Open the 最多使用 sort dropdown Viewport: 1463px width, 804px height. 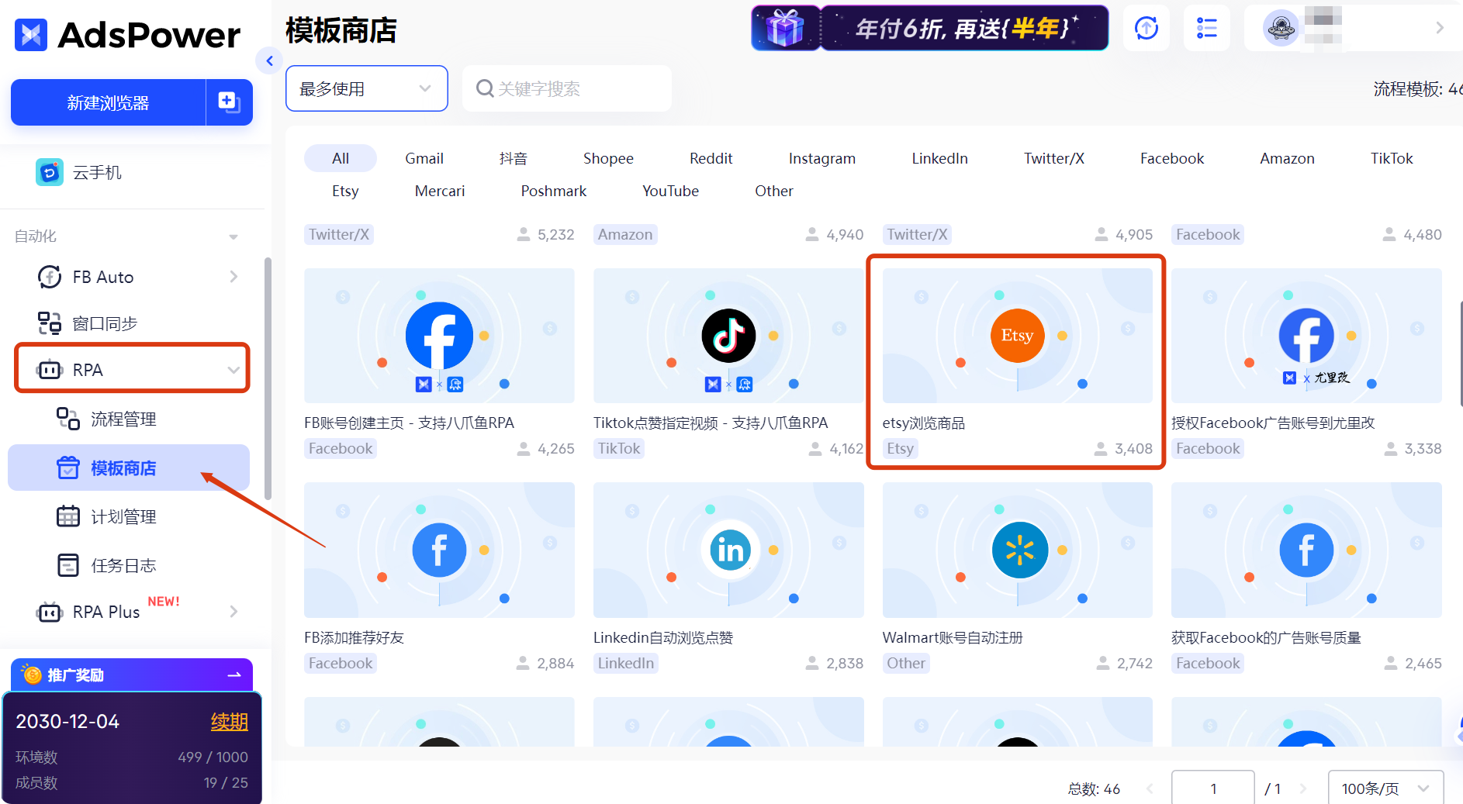[366, 88]
